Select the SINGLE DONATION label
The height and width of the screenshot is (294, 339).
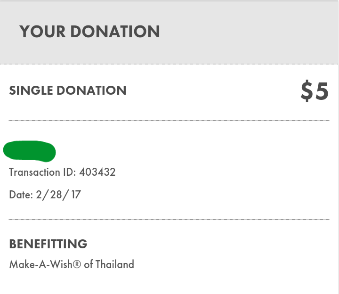(x=68, y=90)
